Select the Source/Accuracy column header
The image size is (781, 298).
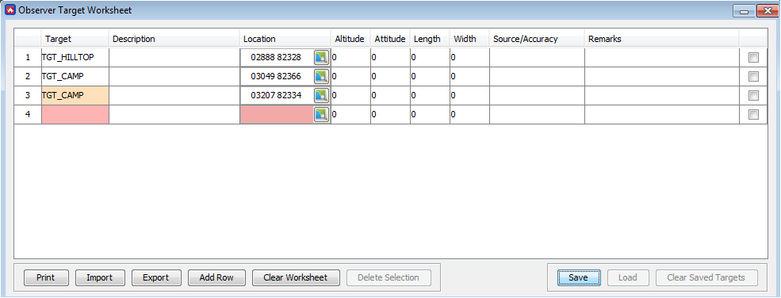click(537, 39)
